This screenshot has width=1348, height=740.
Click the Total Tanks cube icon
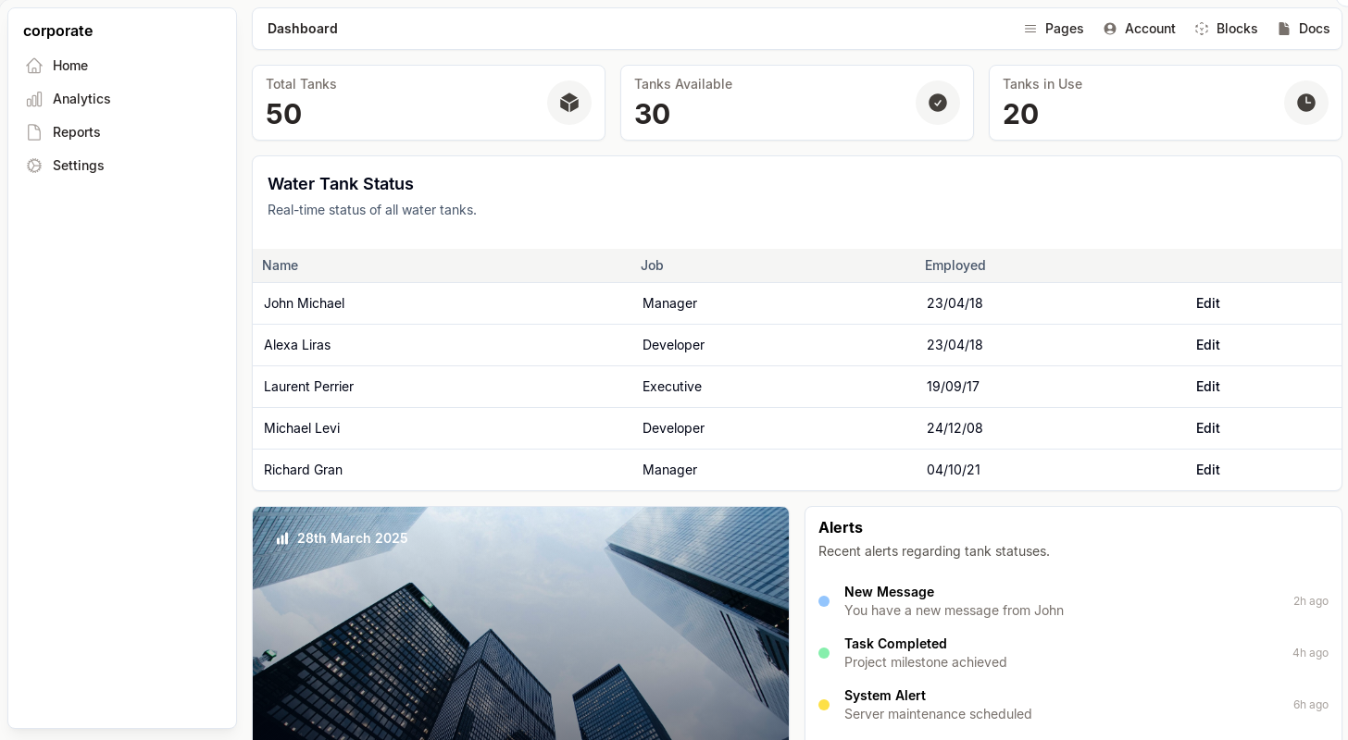(569, 103)
